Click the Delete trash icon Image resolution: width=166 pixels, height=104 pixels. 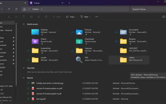(46, 17)
